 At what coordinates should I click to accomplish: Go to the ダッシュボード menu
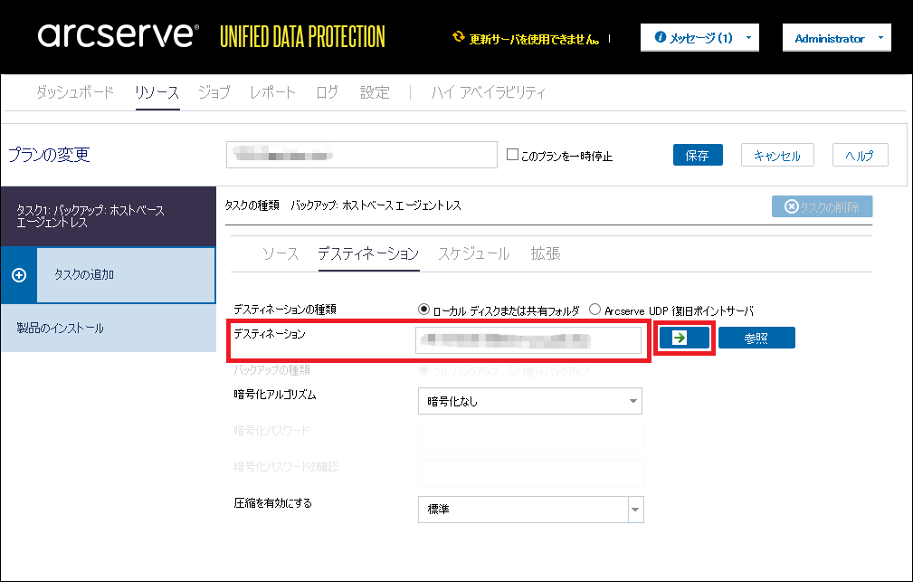75,92
